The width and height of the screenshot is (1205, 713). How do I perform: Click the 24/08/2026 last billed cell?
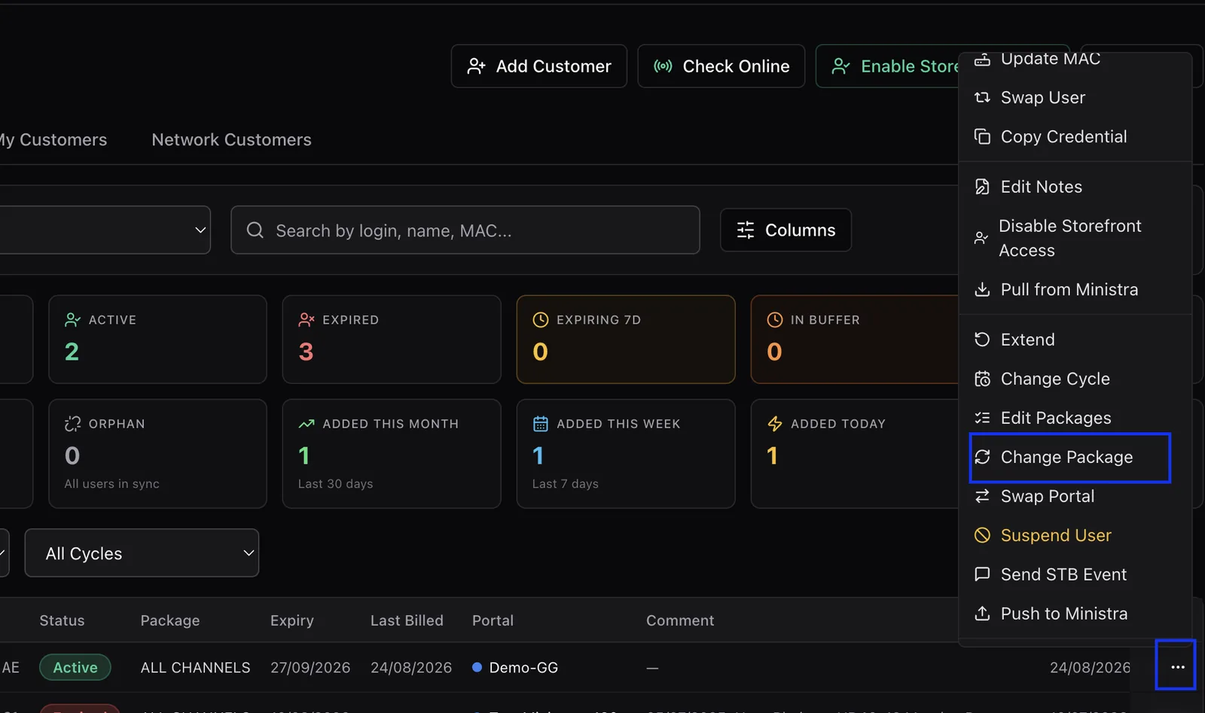point(411,668)
